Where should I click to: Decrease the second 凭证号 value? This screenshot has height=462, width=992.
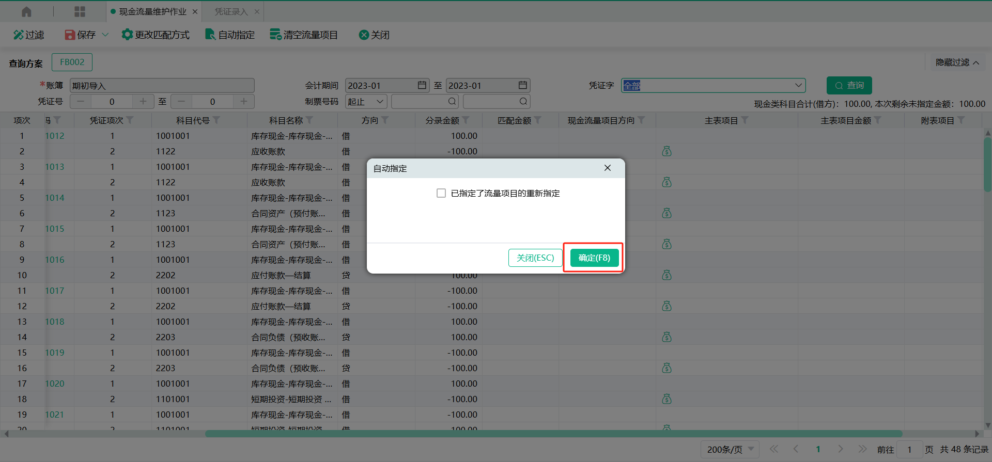pyautogui.click(x=181, y=101)
